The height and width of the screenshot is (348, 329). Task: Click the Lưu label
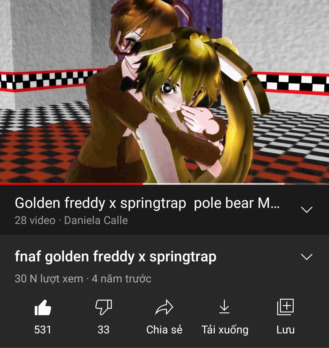pos(285,329)
